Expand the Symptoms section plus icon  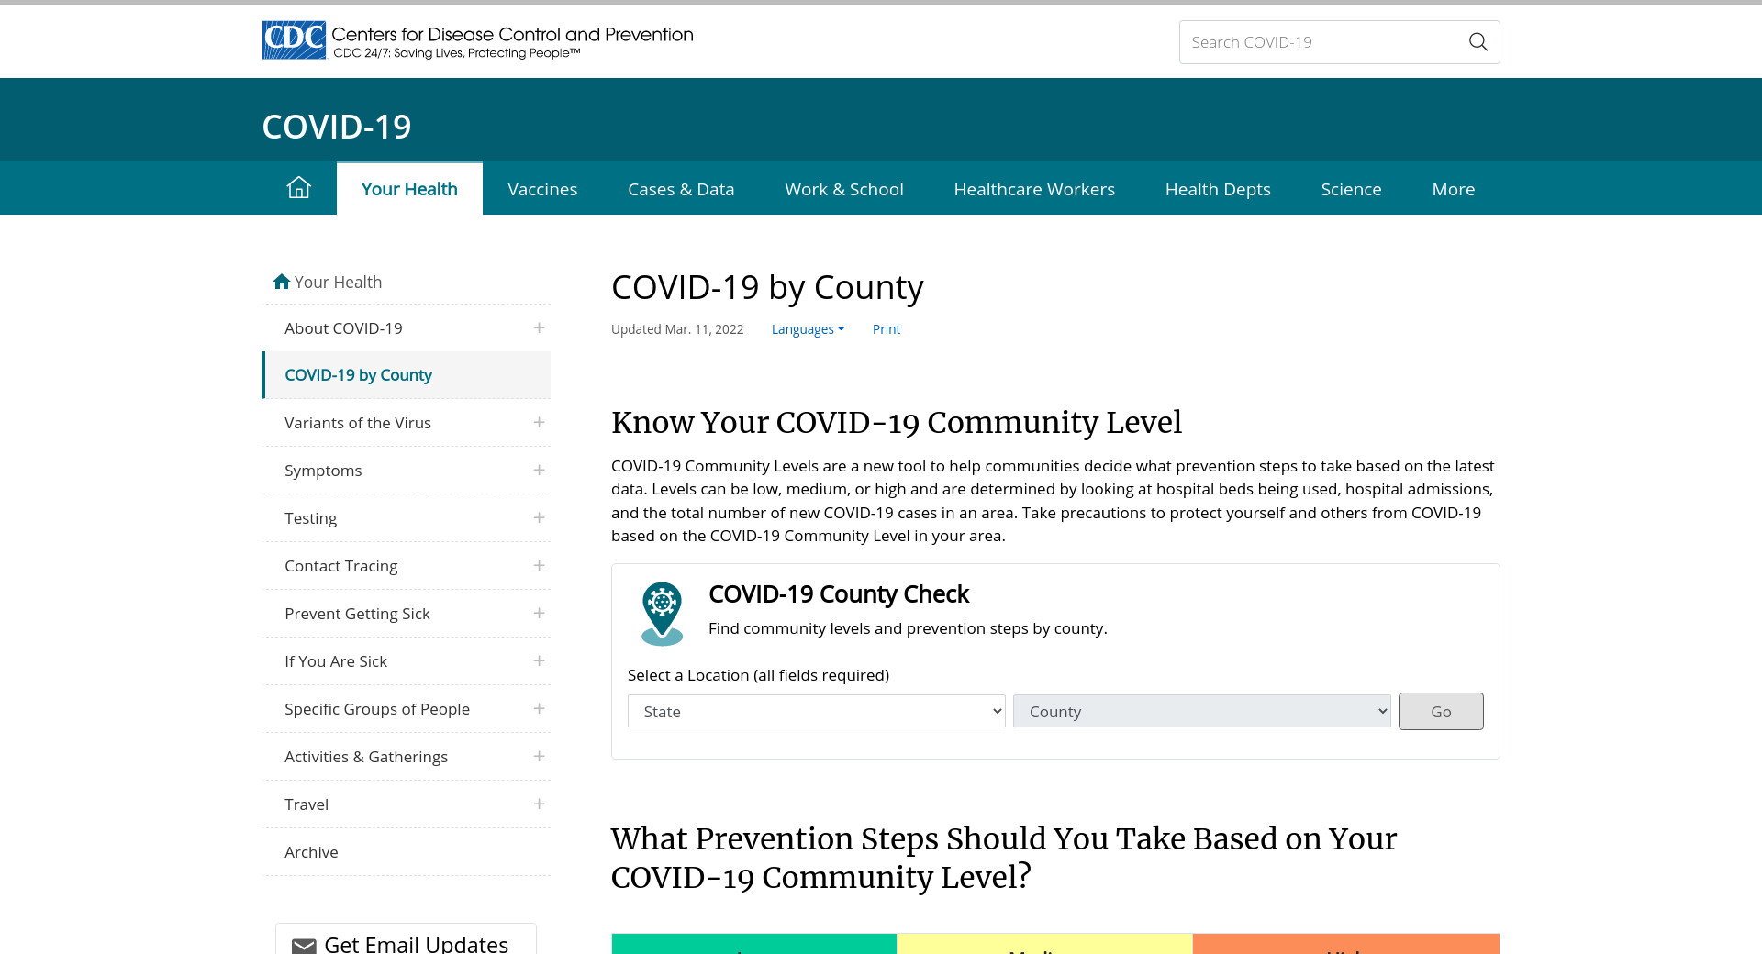tap(539, 471)
